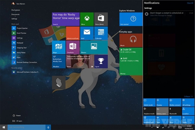Screen dimensions: 195x130
Task: Open the Display quick action
Action: (162, 102)
